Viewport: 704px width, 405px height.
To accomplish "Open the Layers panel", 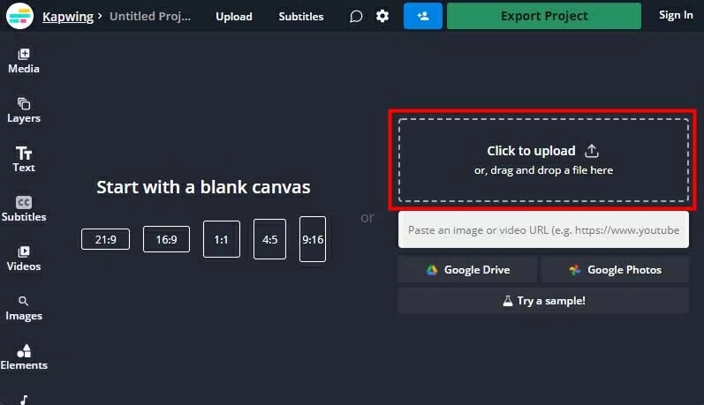I will 24,110.
